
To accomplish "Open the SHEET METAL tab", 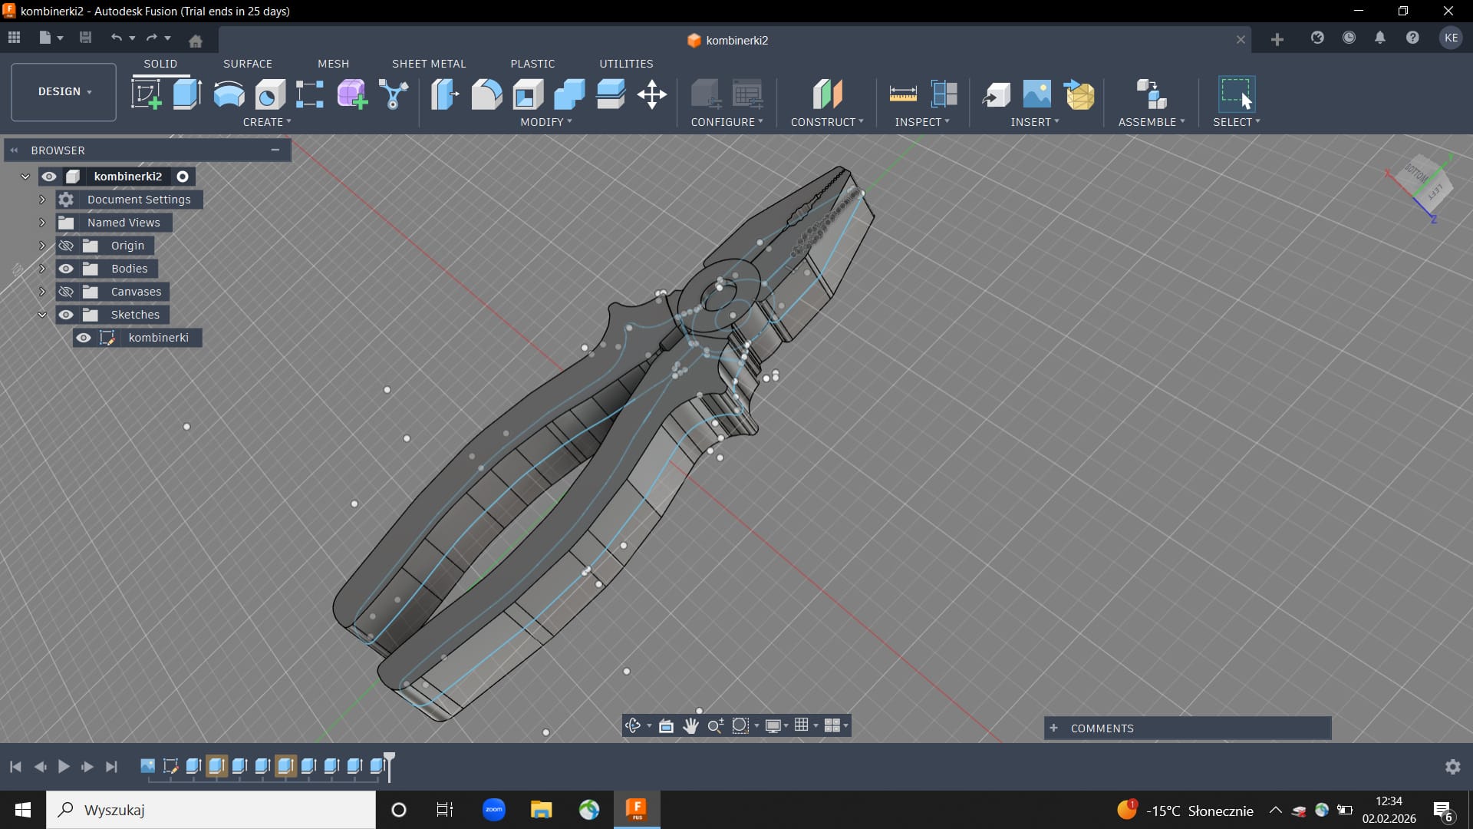I will (428, 64).
